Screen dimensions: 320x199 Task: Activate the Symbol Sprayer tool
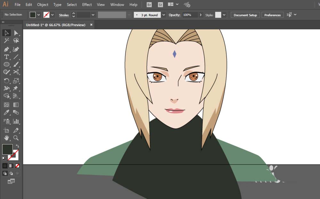(6, 122)
